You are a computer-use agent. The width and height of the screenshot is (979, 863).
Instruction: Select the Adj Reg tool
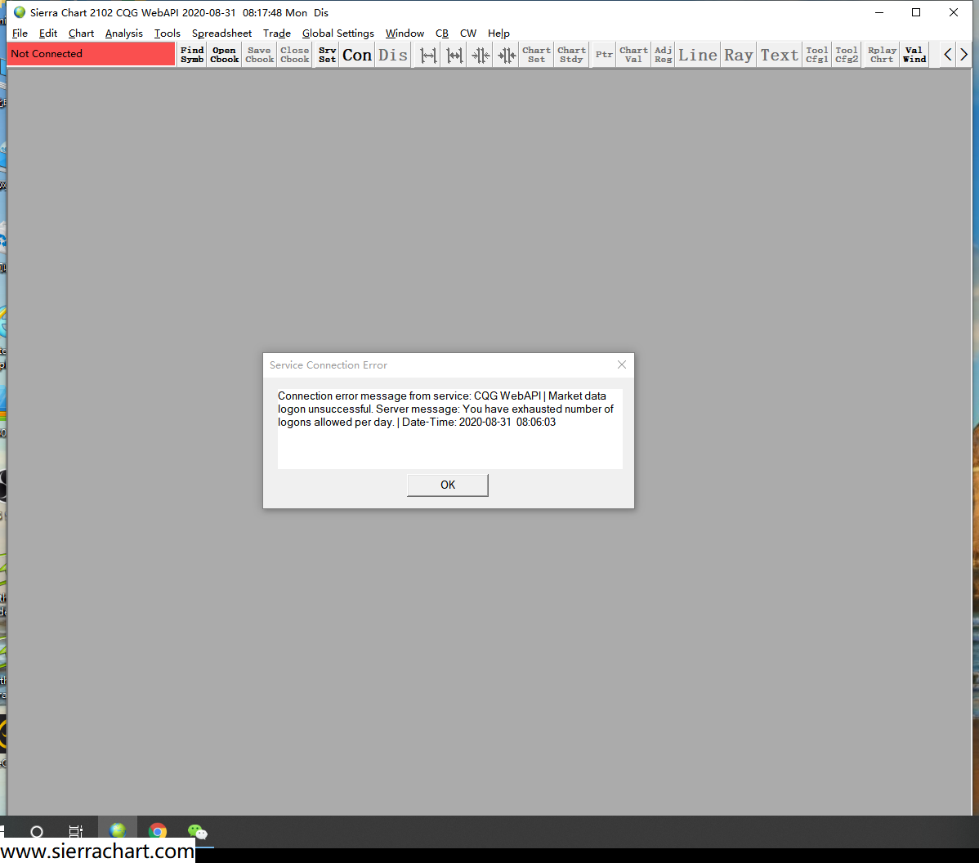(x=663, y=55)
